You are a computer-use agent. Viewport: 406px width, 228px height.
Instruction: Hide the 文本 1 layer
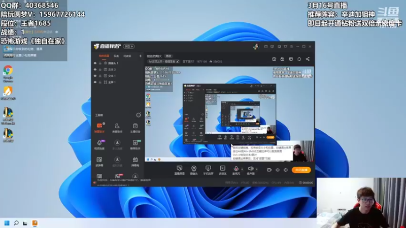tap(95, 75)
